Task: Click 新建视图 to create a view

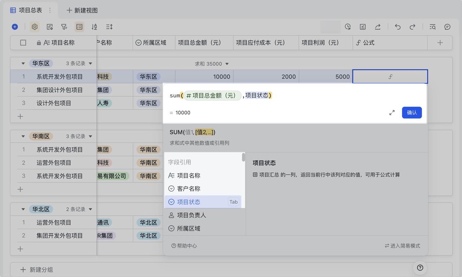Action: [x=82, y=10]
